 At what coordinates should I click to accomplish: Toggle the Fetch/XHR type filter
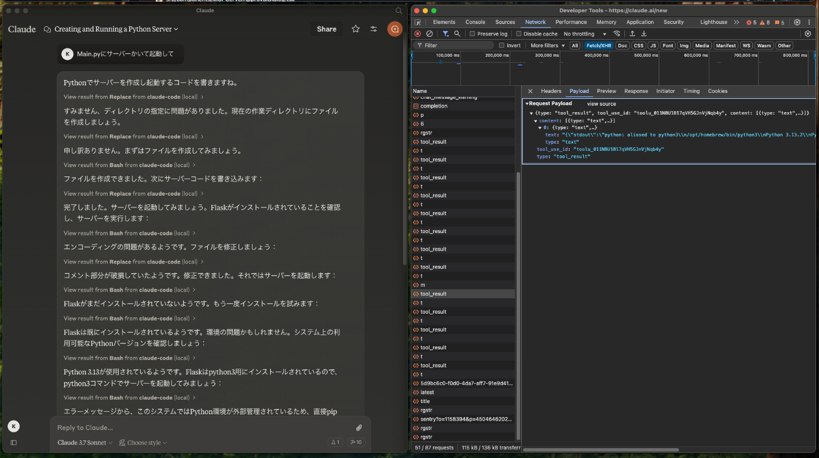click(598, 46)
